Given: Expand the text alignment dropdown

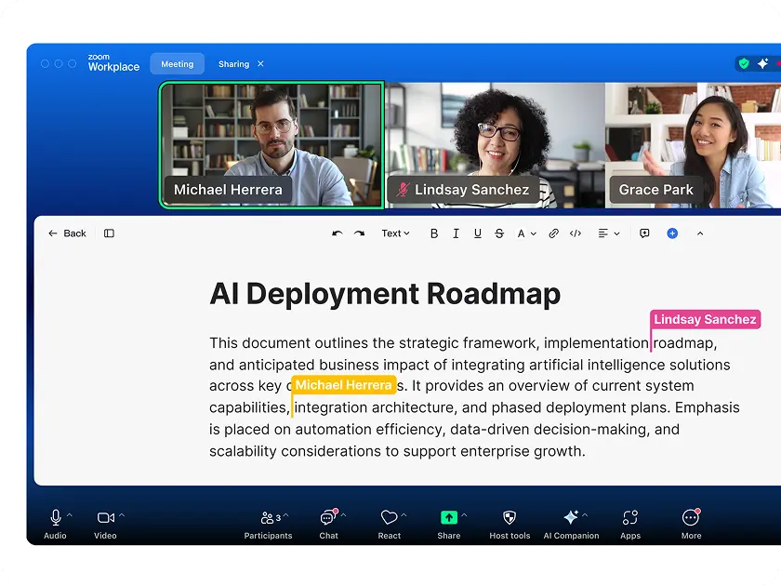Looking at the screenshot, I should point(609,233).
